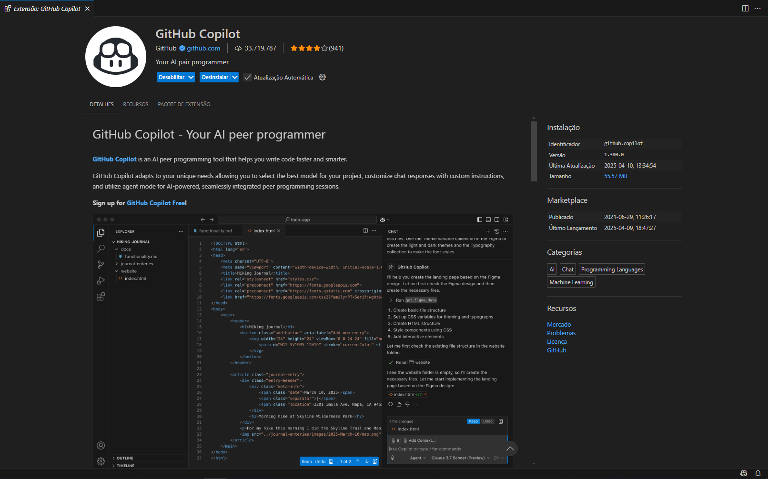Image resolution: width=768 pixels, height=479 pixels.
Task: Click the verified publisher badge
Action: pos(182,48)
